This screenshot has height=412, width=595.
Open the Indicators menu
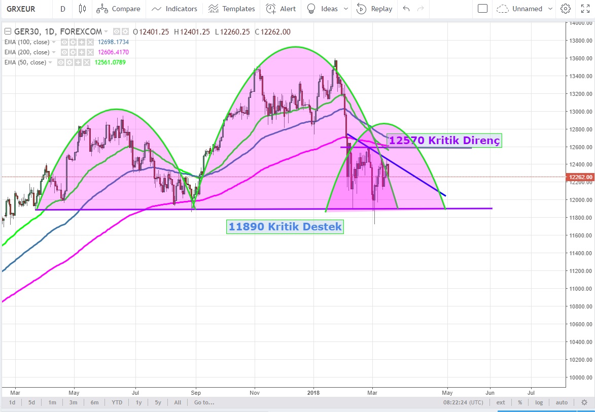click(x=174, y=9)
